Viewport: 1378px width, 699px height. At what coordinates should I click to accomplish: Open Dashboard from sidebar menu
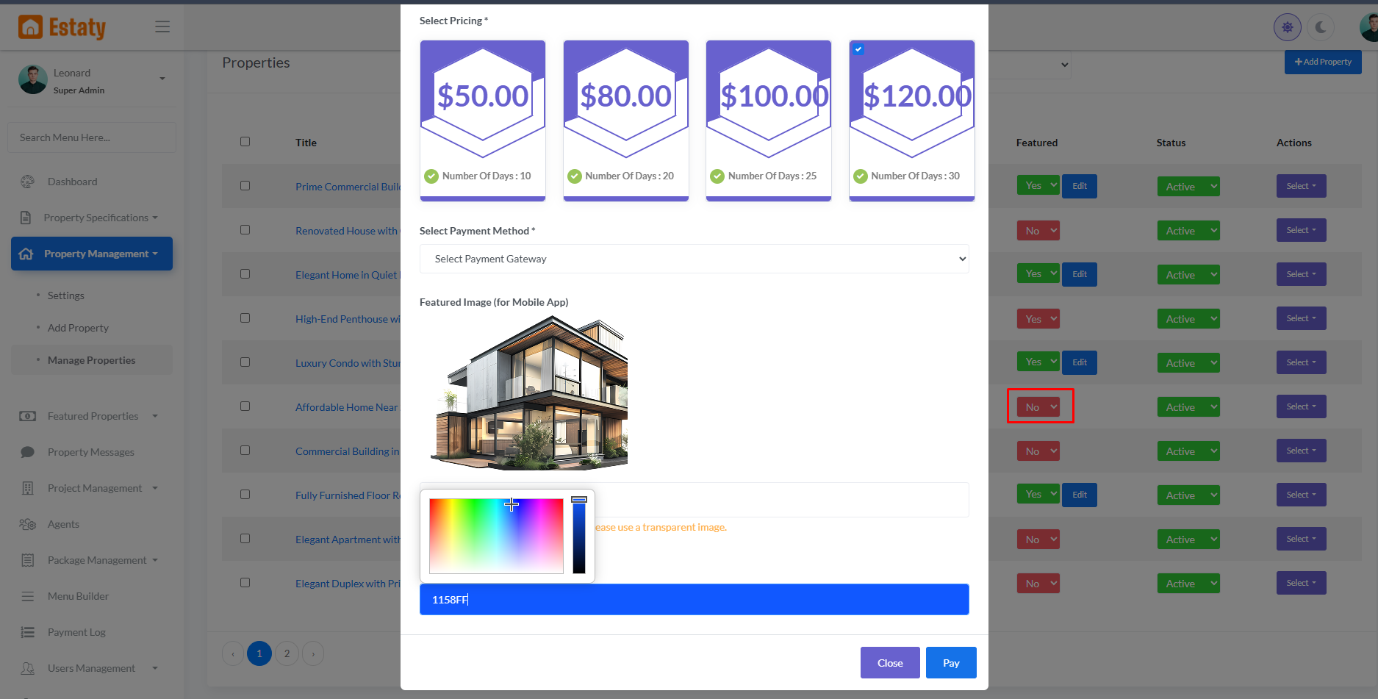[72, 182]
